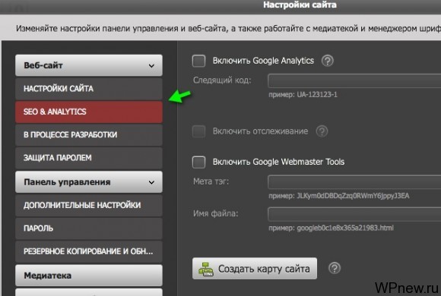Open the Медиатека section header
Image resolution: width=441 pixels, height=296 pixels.
click(x=89, y=276)
